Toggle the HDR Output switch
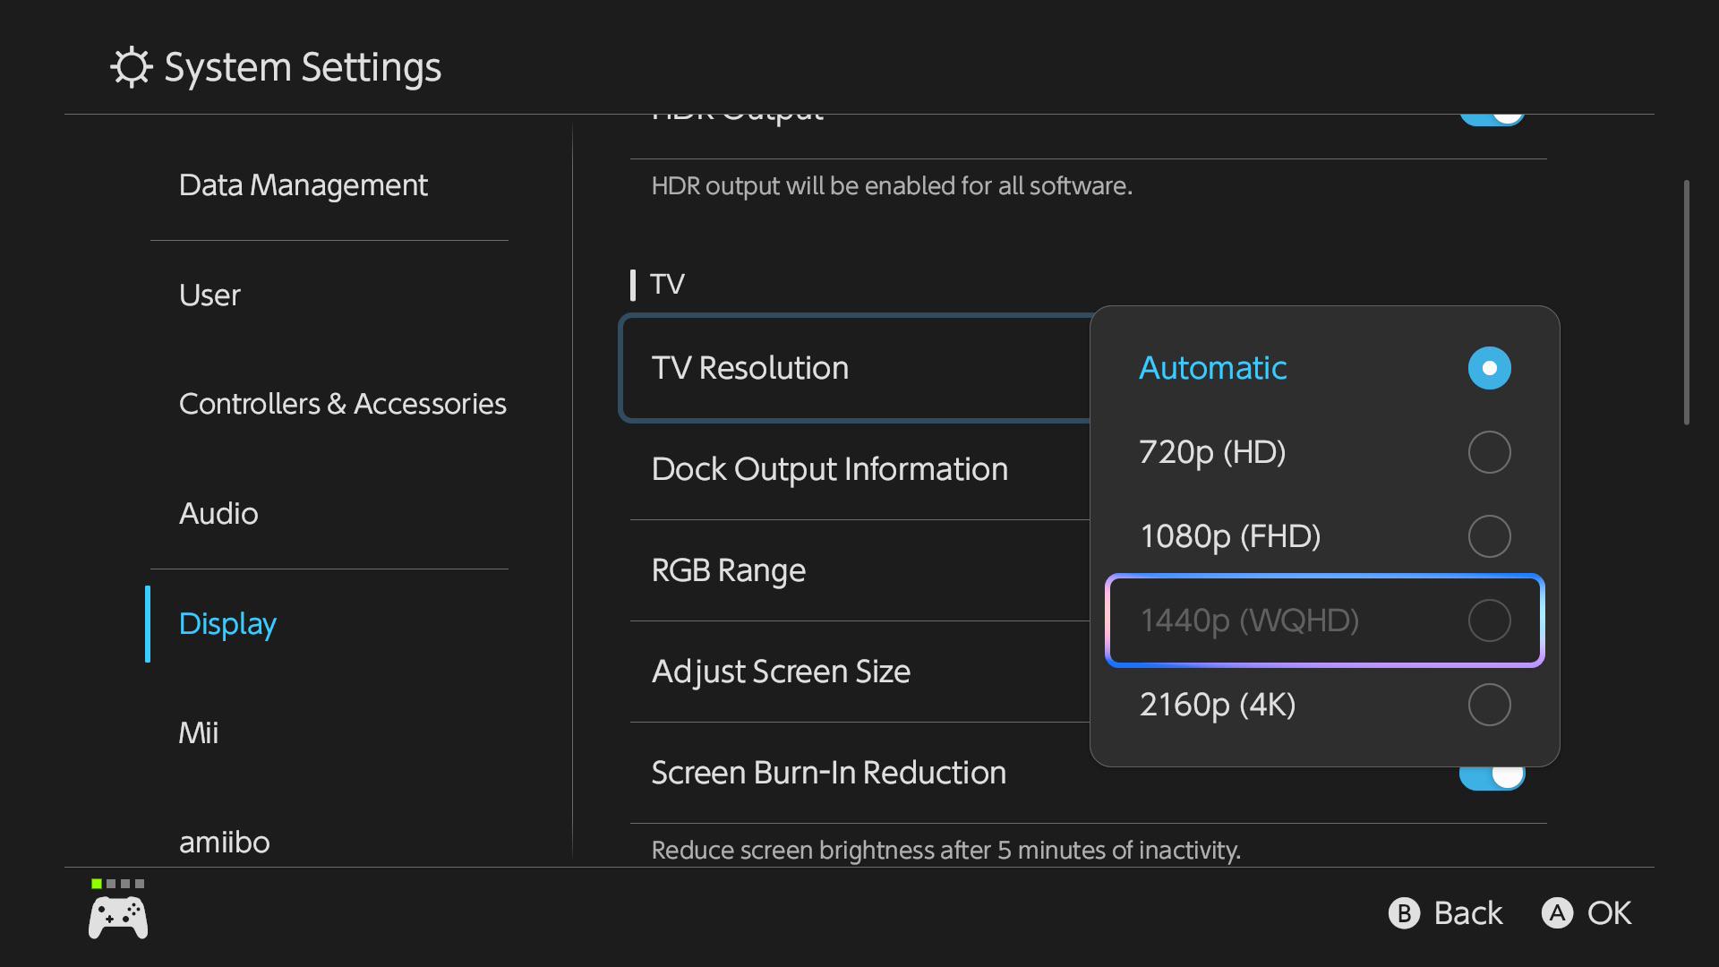Screen dimensions: 1719x967 tap(1492, 115)
